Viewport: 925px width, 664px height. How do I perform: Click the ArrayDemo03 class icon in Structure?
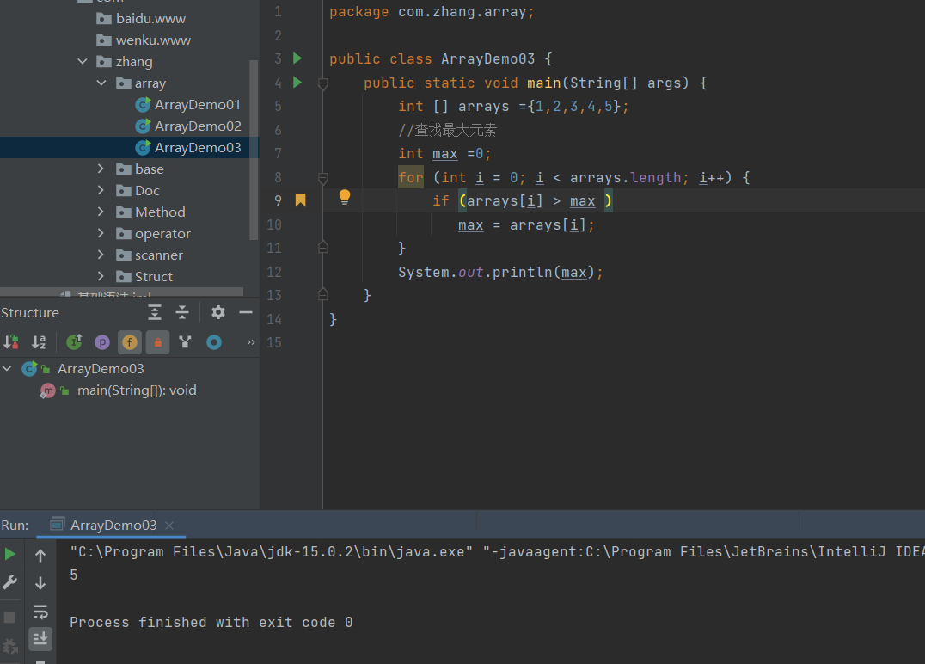pyautogui.click(x=29, y=369)
